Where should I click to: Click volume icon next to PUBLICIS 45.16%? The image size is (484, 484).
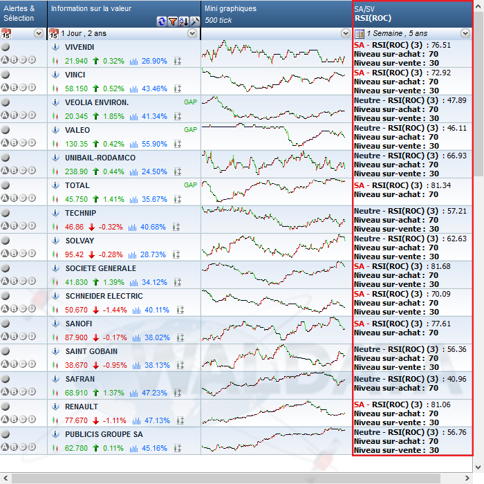click(133, 448)
